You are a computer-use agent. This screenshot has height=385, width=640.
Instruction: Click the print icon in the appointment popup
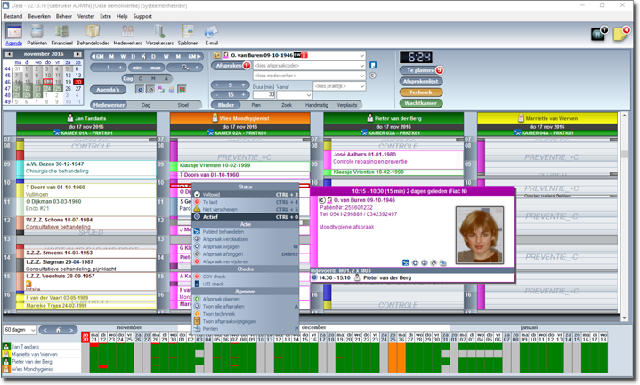(443, 262)
